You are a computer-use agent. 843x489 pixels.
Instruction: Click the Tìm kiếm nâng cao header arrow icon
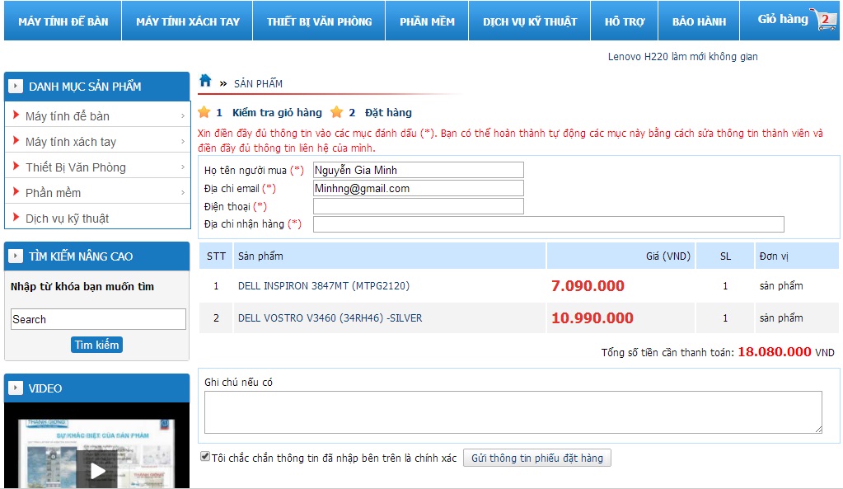16,256
